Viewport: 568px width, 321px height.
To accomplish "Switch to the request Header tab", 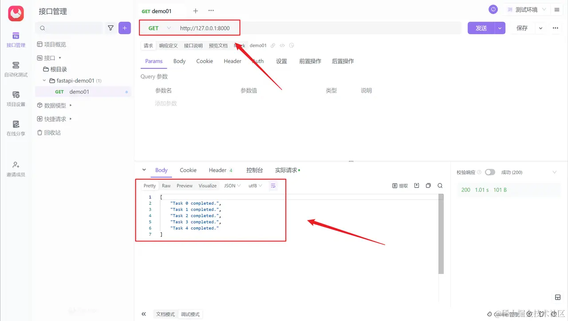I will 233,61.
